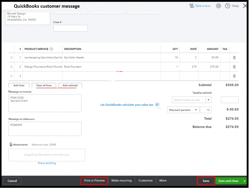This screenshot has height=188, width=249.
Task: Click Print or Preview
Action: point(94,181)
